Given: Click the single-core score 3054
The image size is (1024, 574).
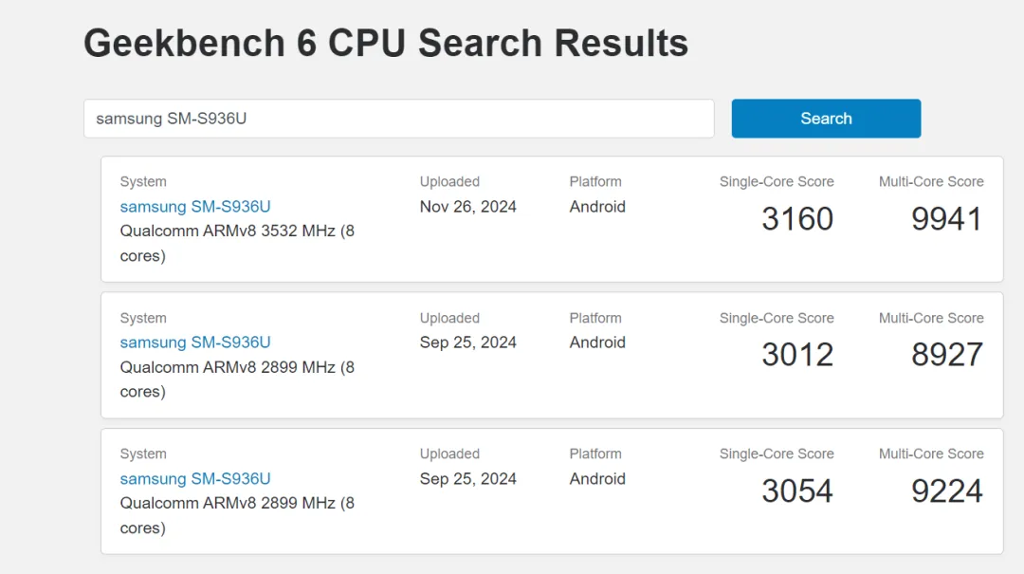Looking at the screenshot, I should click(x=797, y=491).
